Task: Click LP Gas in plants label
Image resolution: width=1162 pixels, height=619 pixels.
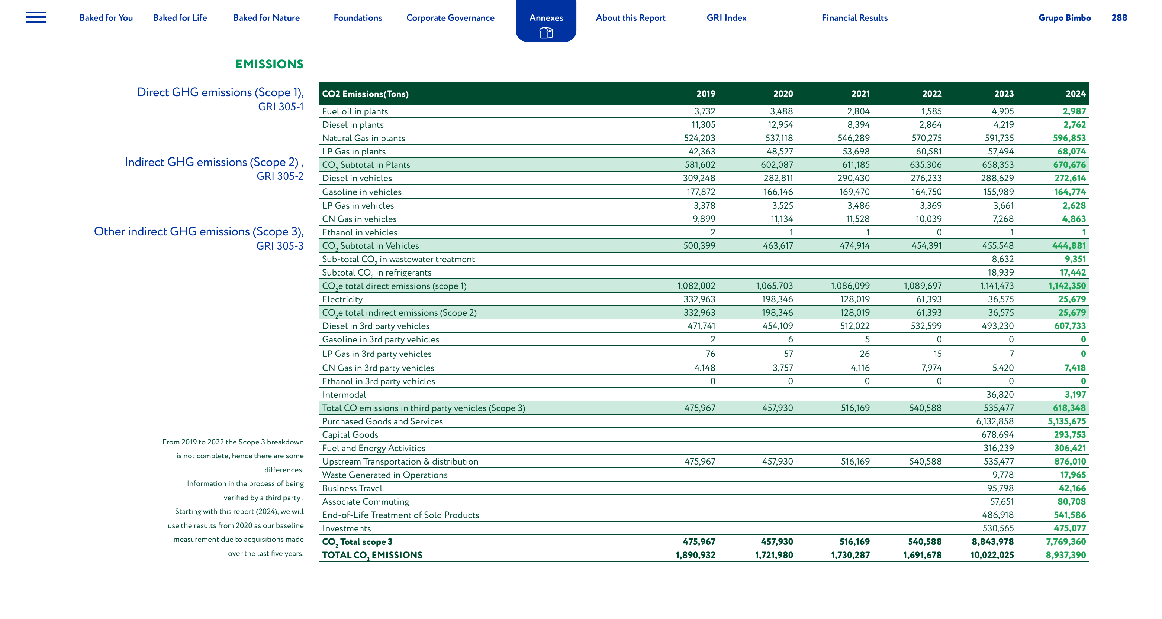Action: pyautogui.click(x=354, y=152)
